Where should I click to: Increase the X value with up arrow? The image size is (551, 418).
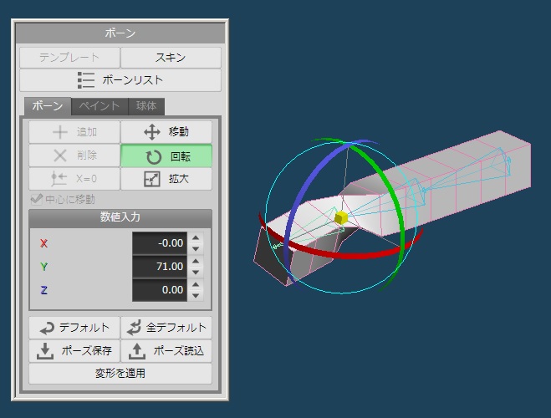196,237
